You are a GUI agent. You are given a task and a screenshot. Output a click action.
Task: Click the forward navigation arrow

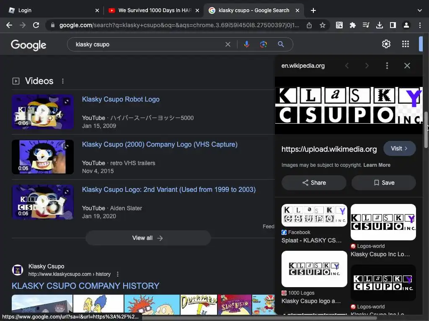coord(23,25)
